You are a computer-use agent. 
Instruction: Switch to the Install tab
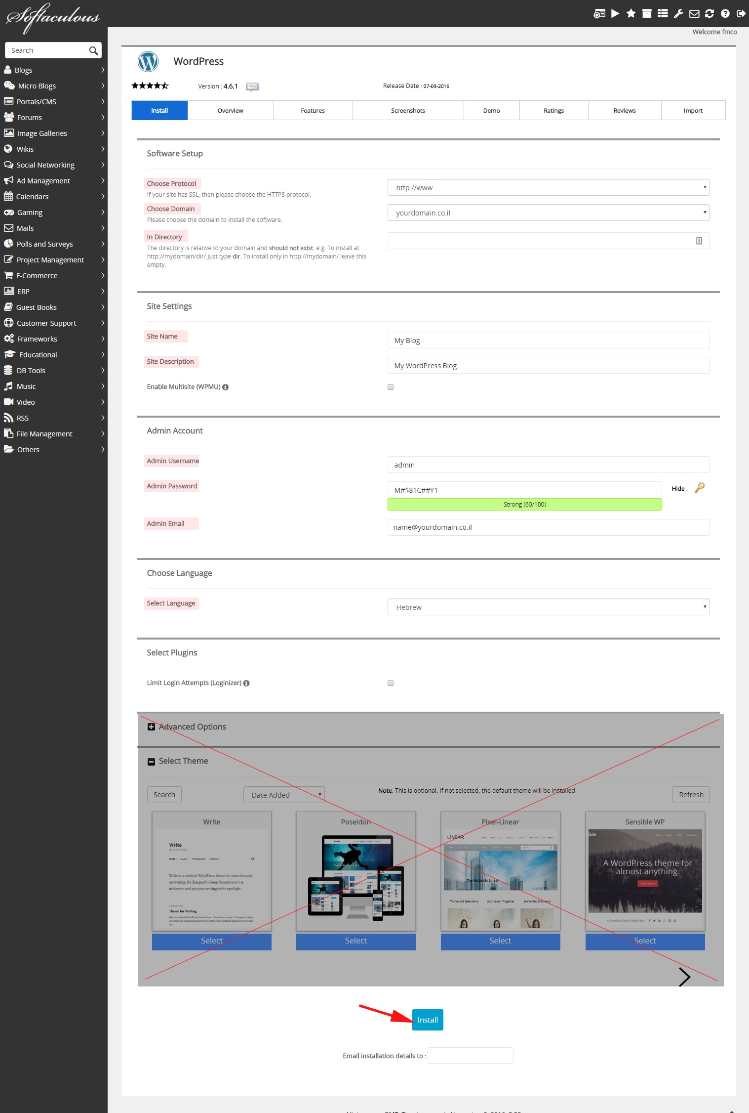(x=159, y=111)
